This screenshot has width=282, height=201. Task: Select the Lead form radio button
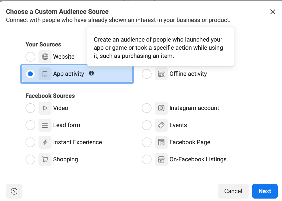click(30, 125)
